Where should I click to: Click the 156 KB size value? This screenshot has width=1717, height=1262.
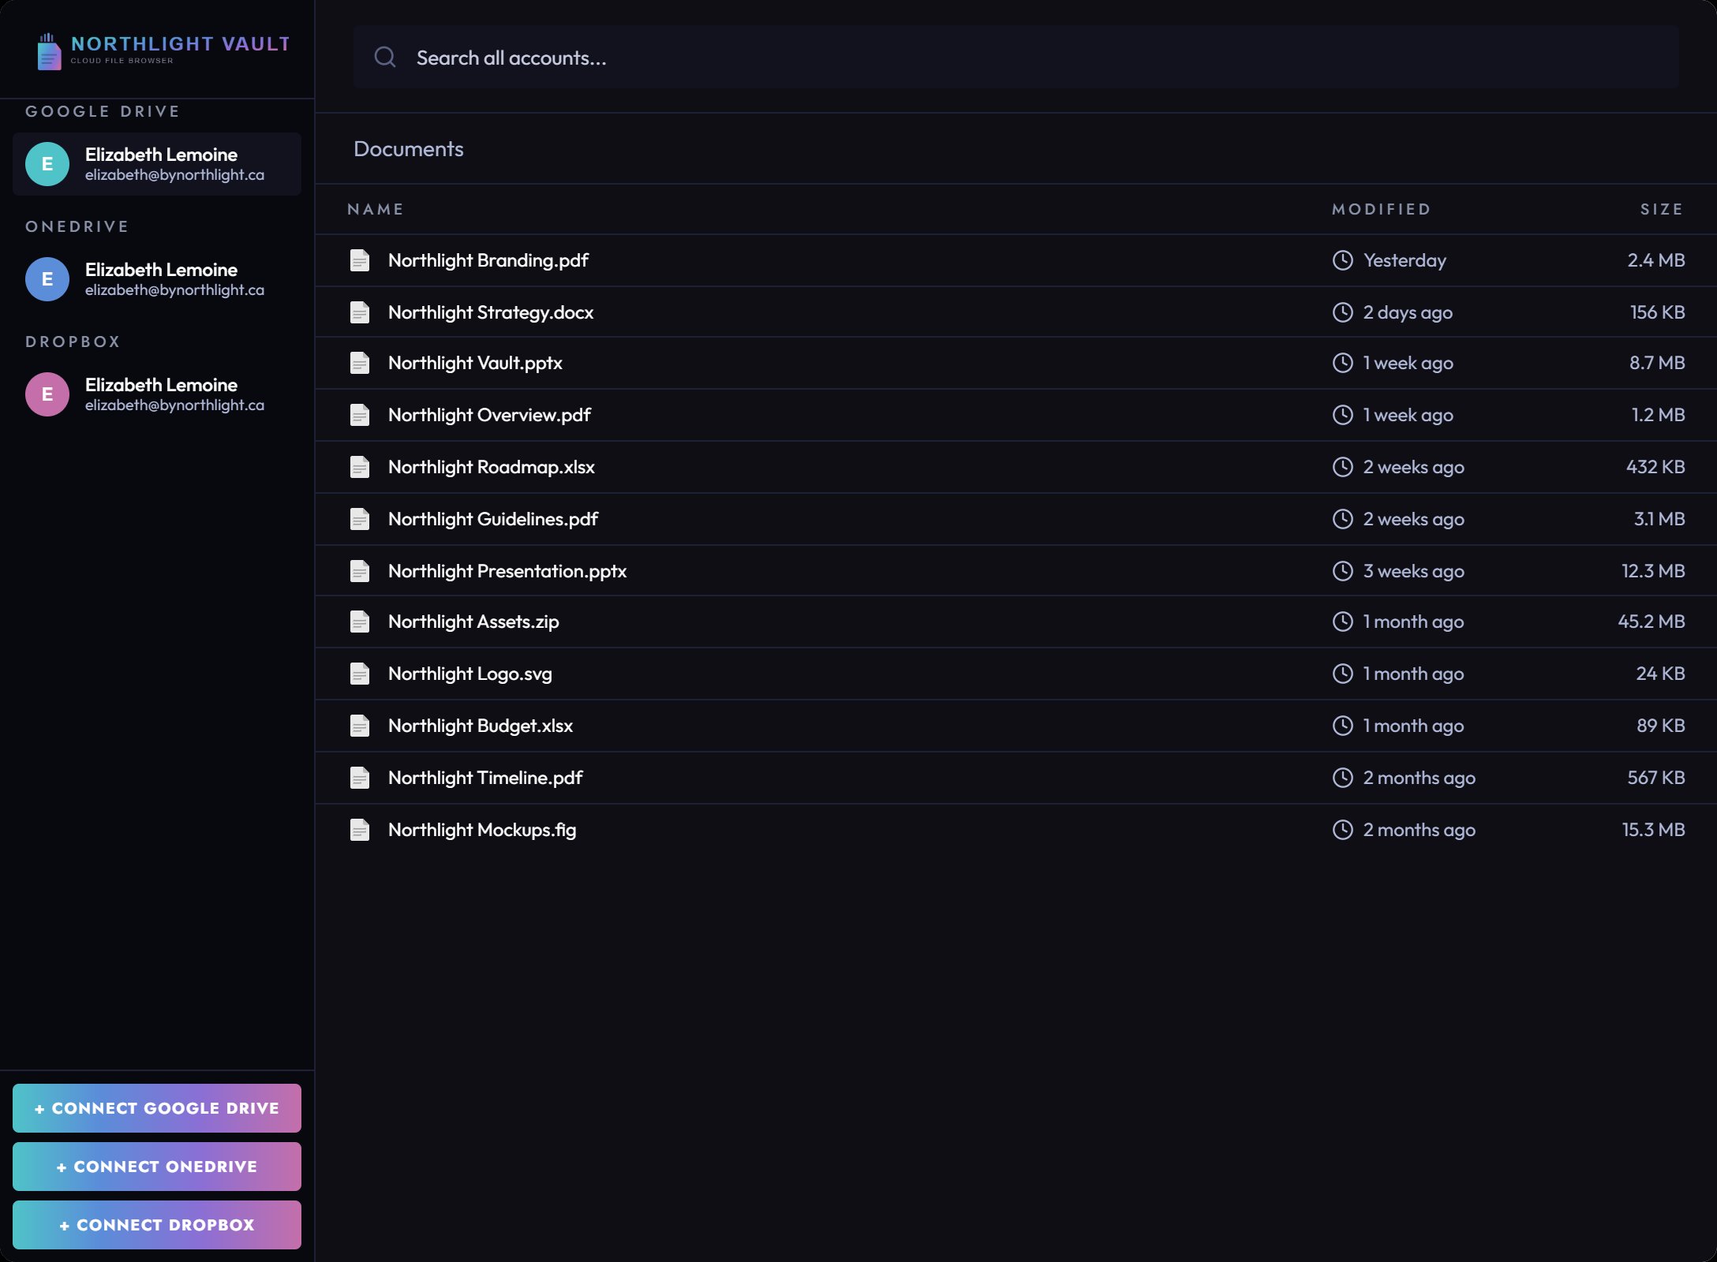point(1658,312)
